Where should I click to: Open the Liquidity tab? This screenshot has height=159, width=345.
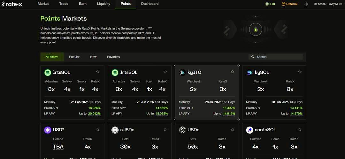tap(103, 4)
